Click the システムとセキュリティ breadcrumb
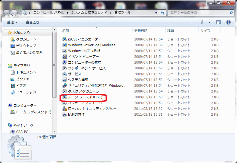The width and height of the screenshot is (237, 163). (x=89, y=13)
